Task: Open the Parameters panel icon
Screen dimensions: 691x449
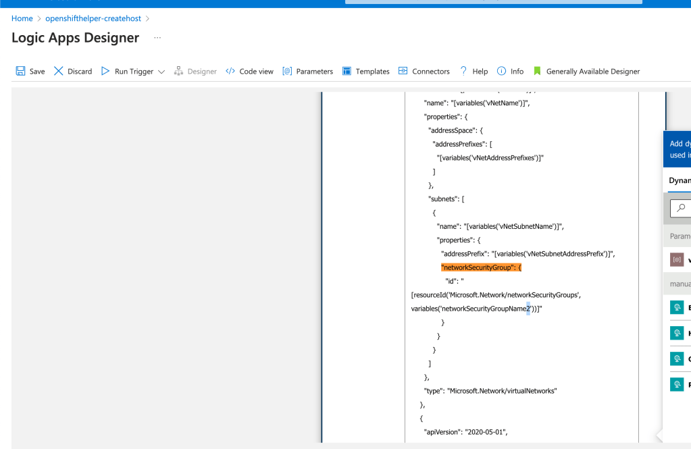Action: click(x=287, y=71)
